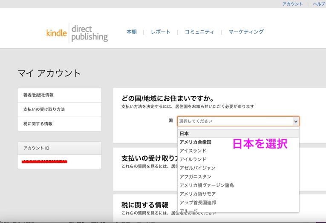Choose アメリカ合衆国 from the country list

[x=195, y=142]
